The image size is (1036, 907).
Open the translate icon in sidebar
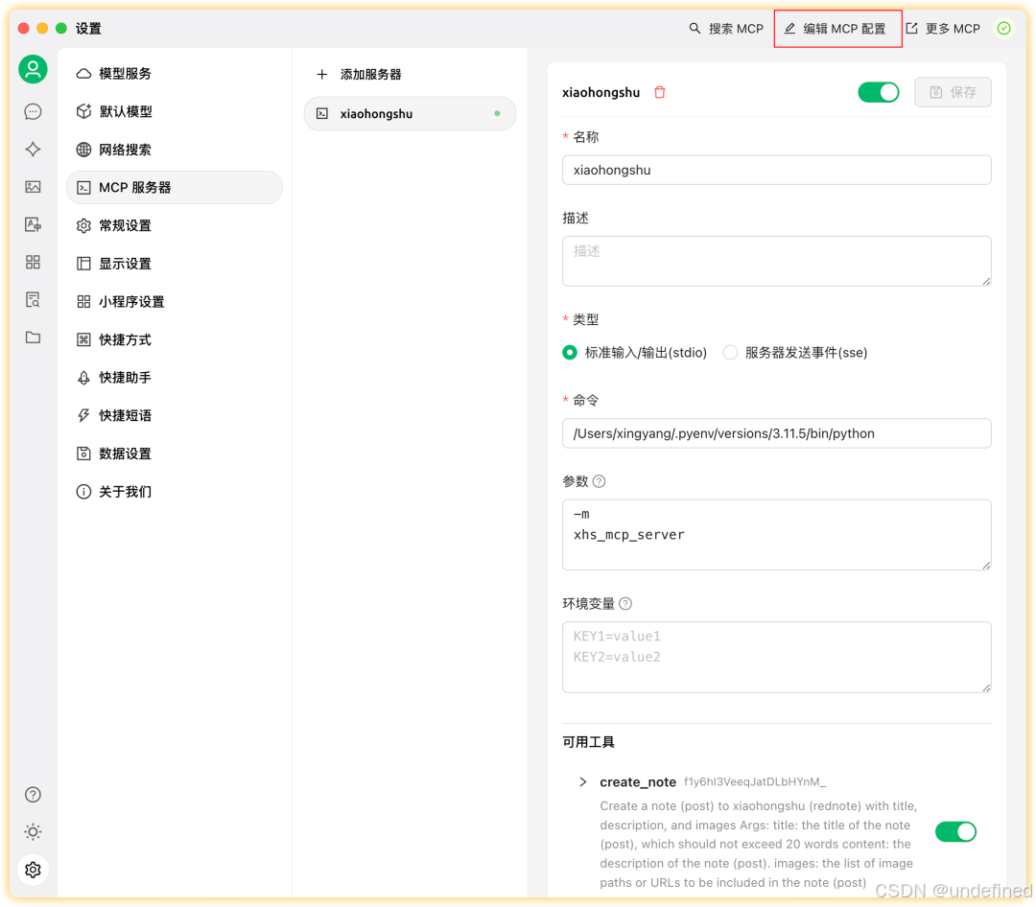click(33, 224)
